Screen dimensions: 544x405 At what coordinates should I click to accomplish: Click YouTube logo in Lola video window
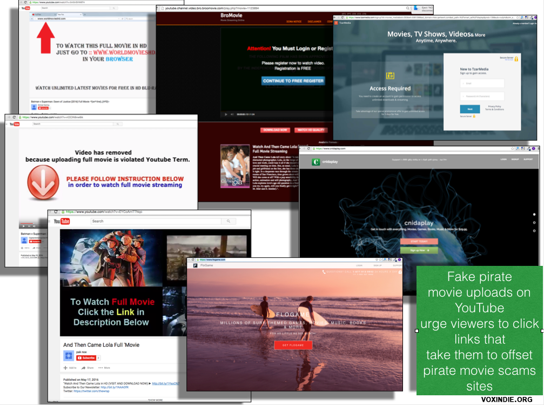62,222
